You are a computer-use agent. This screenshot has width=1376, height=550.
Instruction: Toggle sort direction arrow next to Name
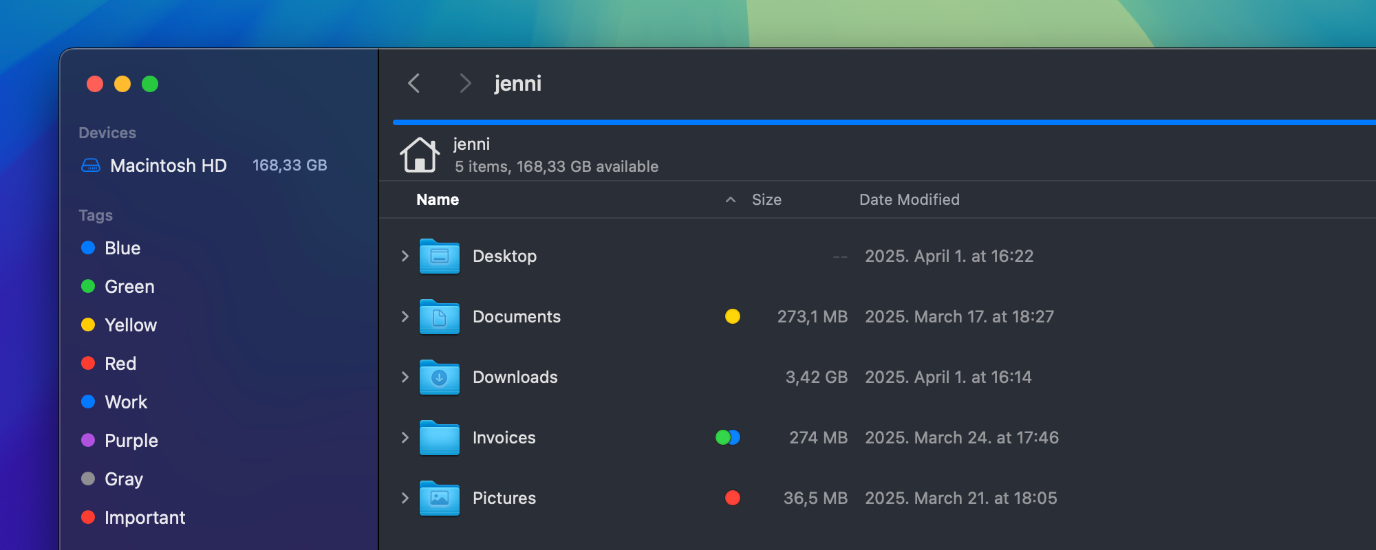pos(731,199)
